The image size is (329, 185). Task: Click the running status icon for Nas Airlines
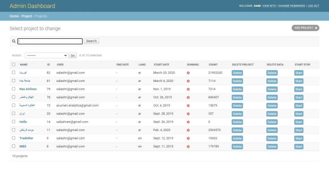coord(188,89)
